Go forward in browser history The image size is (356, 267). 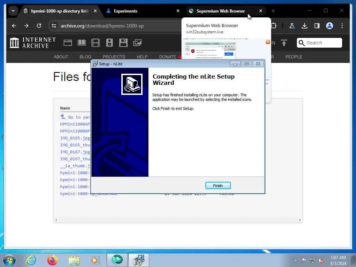[26, 26]
